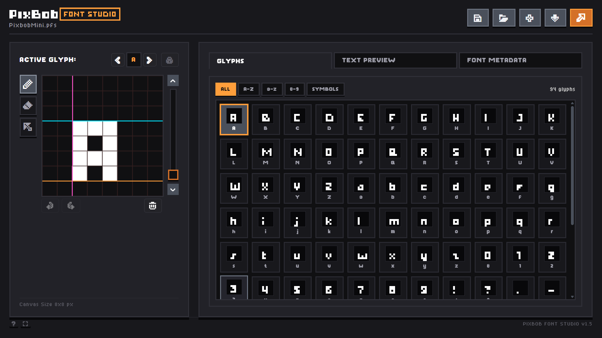Viewport: 602px width, 338px height.
Task: Select the lowercase g glyph tile
Action: coord(552,188)
